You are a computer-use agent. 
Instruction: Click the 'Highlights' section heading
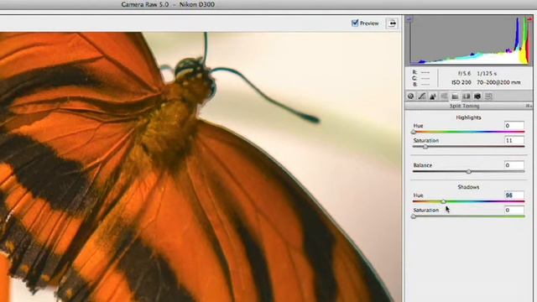pyautogui.click(x=468, y=117)
